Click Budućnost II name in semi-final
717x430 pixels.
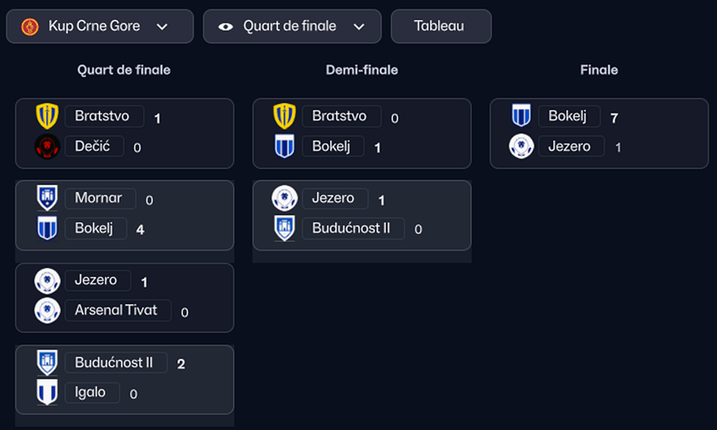[352, 228]
